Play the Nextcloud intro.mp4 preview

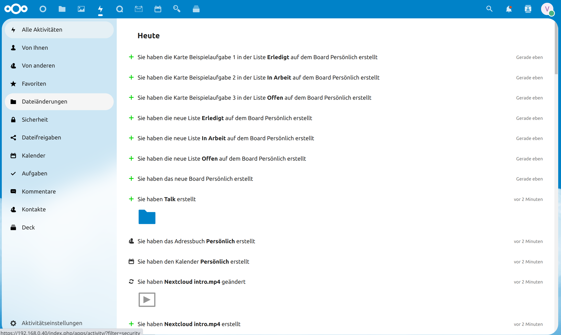tap(147, 300)
